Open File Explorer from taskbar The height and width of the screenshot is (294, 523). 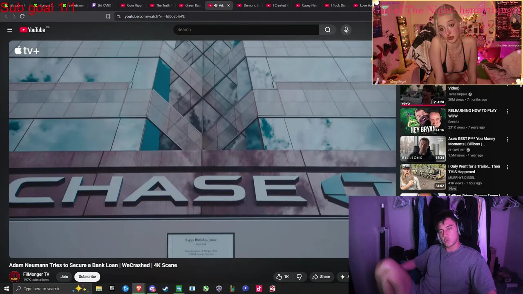(x=99, y=289)
